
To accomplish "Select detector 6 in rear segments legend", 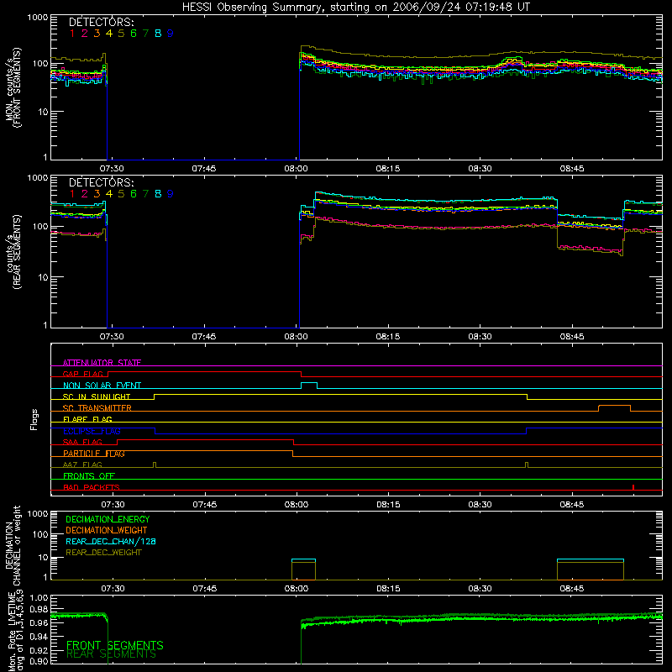I will tap(134, 194).
